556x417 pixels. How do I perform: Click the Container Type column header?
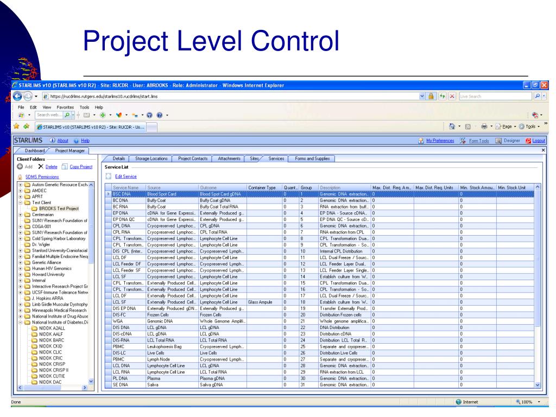coord(264,187)
